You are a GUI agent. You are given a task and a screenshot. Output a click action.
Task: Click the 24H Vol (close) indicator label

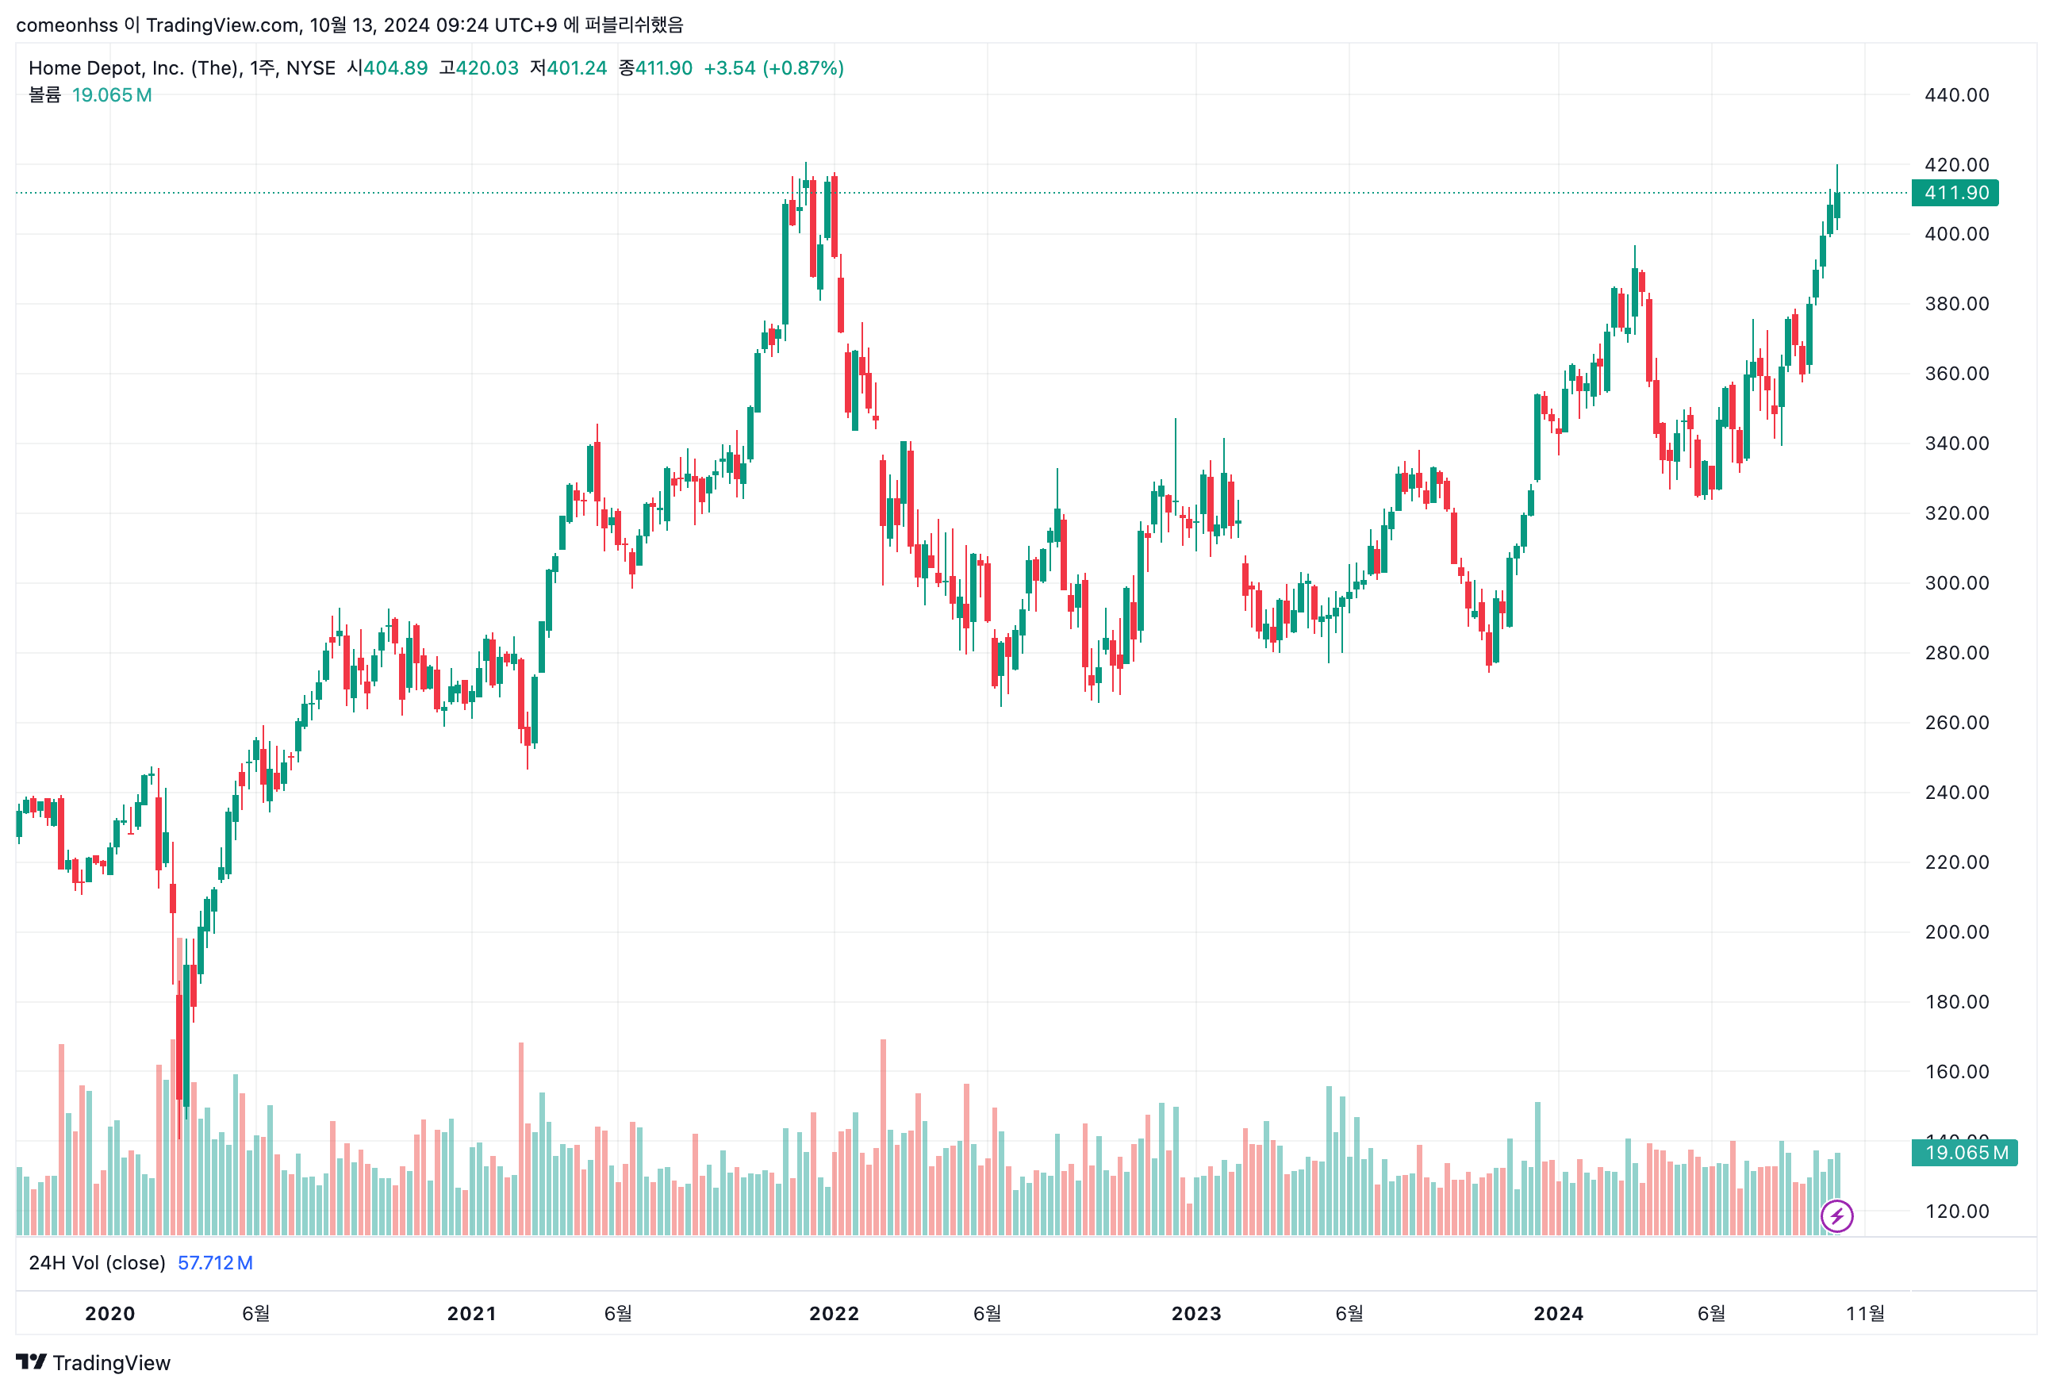[97, 1263]
